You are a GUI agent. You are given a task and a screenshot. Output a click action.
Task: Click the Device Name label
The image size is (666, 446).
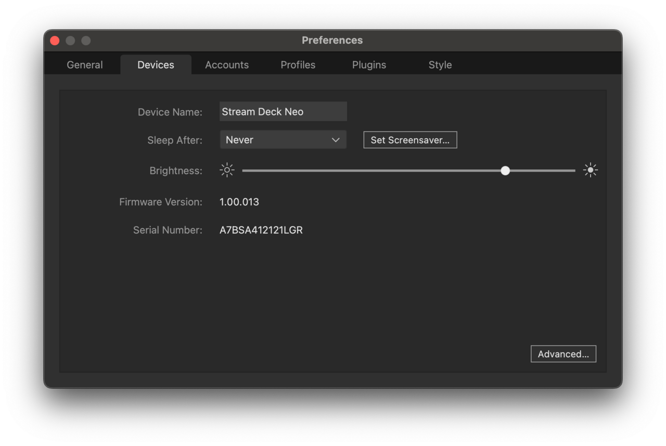[170, 112]
